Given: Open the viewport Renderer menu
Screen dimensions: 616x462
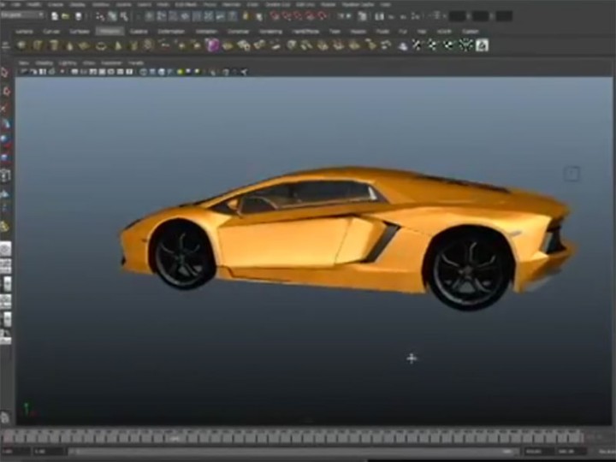Looking at the screenshot, I should click(x=111, y=62).
